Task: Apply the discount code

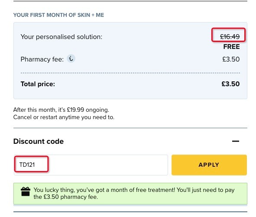Action: click(209, 165)
